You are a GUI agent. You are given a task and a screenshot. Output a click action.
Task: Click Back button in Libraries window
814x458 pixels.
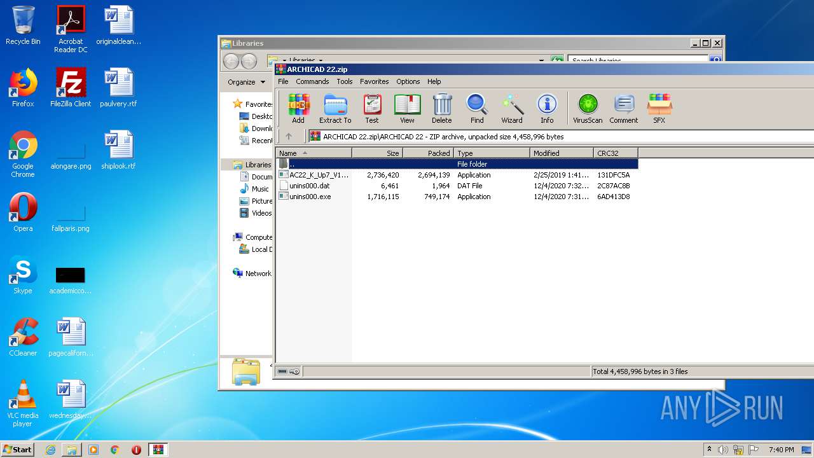231,61
